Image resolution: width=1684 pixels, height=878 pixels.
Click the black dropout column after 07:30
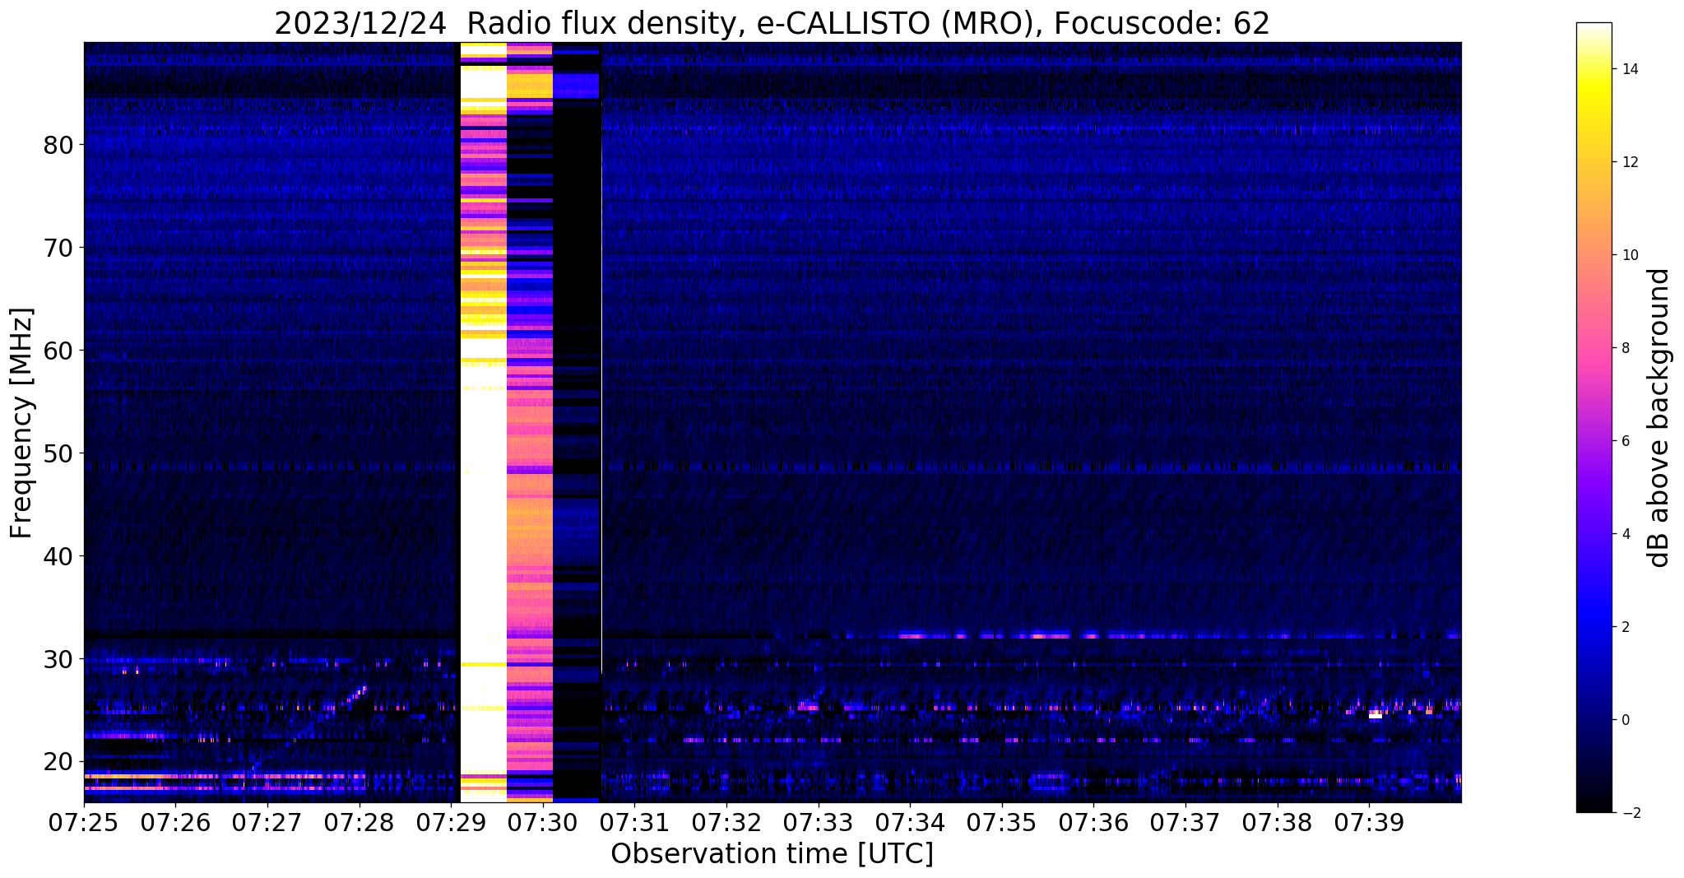coord(576,422)
